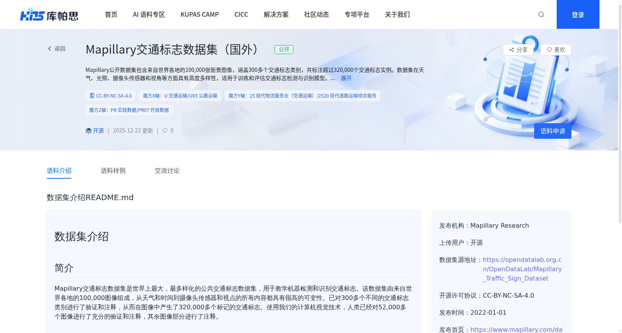The width and height of the screenshot is (622, 333).
Task: Open the 开源 uploader profile link
Action: coord(98,131)
